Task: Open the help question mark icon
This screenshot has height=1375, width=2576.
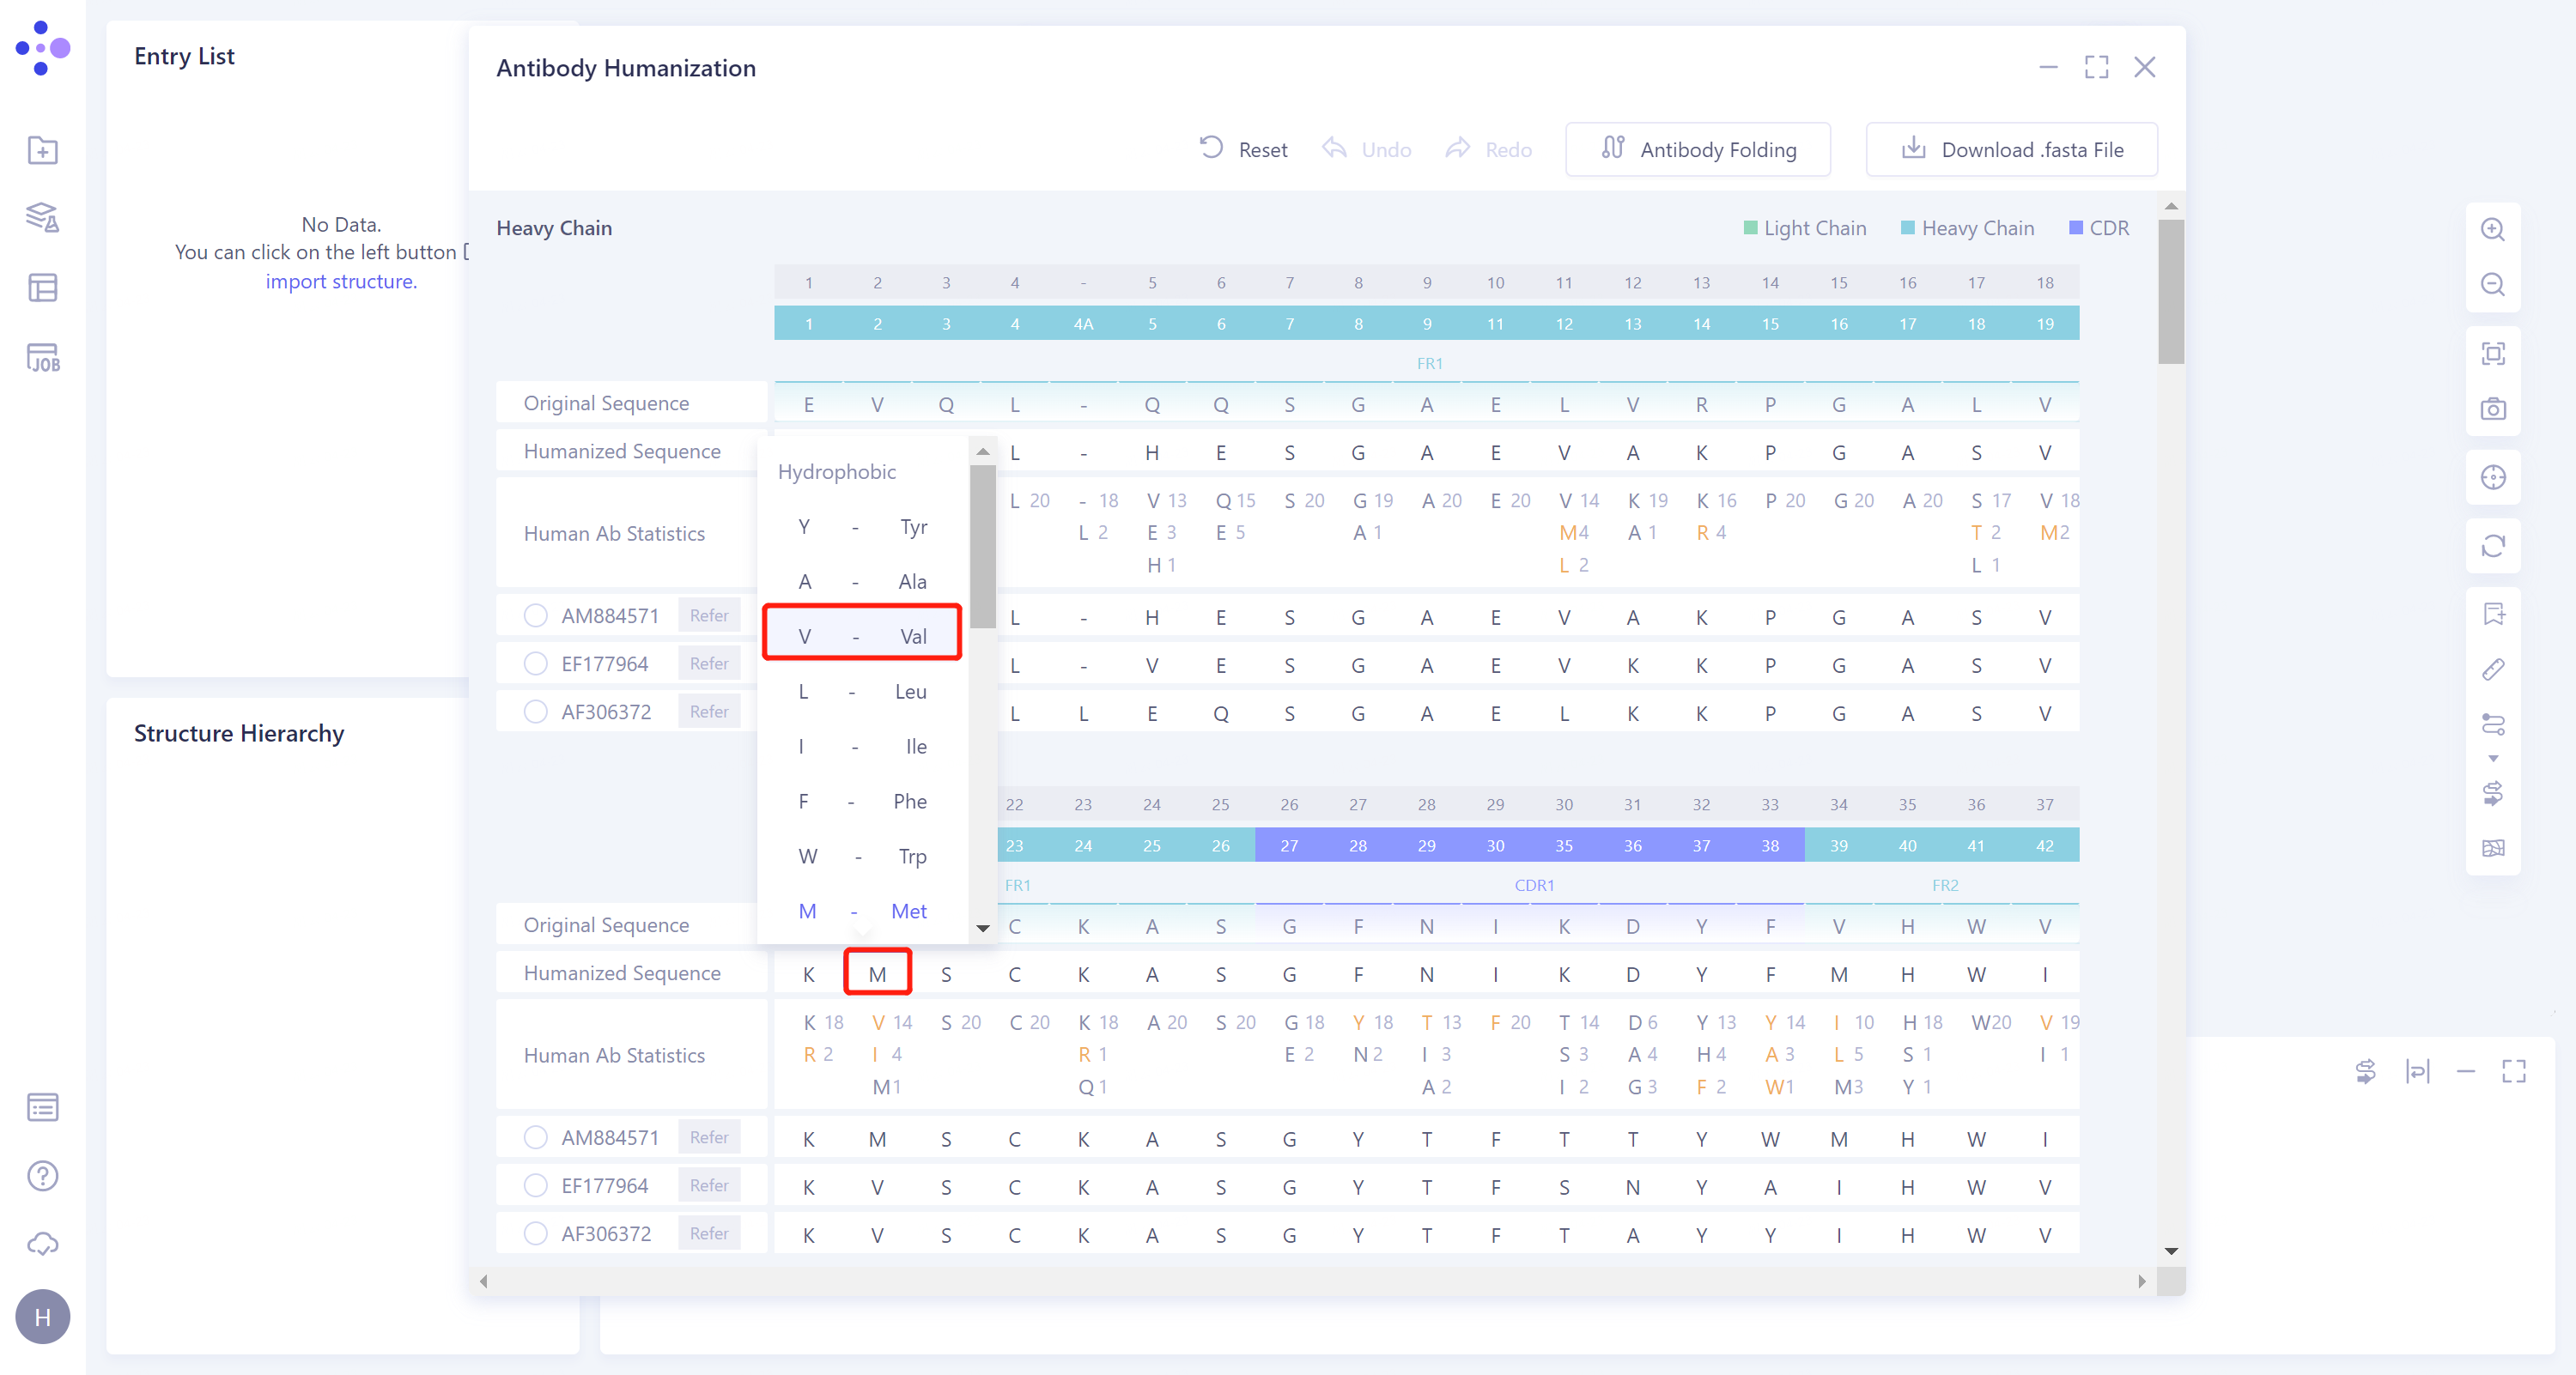Action: pyautogui.click(x=42, y=1176)
